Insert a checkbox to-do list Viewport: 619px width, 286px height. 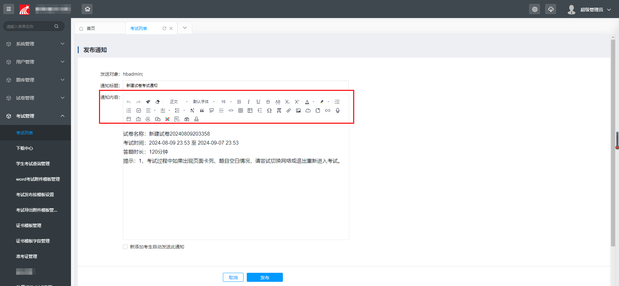pyautogui.click(x=139, y=110)
